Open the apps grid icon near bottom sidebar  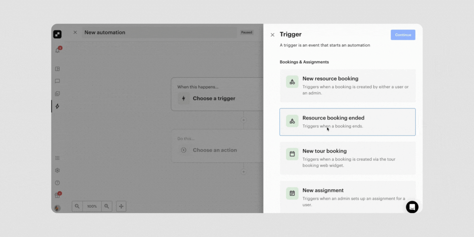[57, 158]
